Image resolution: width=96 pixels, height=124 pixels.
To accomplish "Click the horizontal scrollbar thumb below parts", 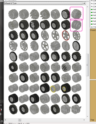I will (20, 120).
